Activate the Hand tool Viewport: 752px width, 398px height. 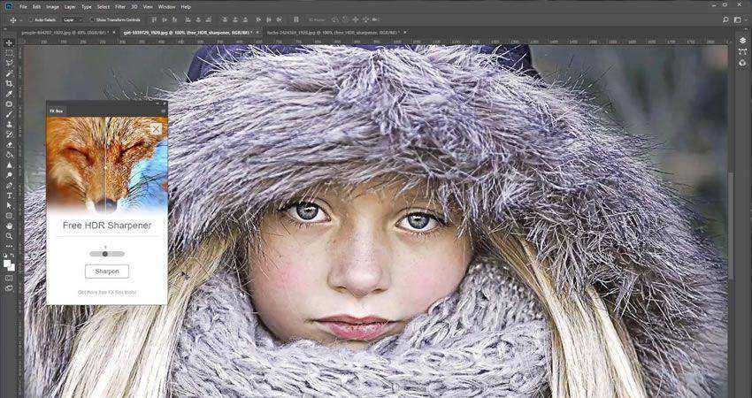point(9,226)
